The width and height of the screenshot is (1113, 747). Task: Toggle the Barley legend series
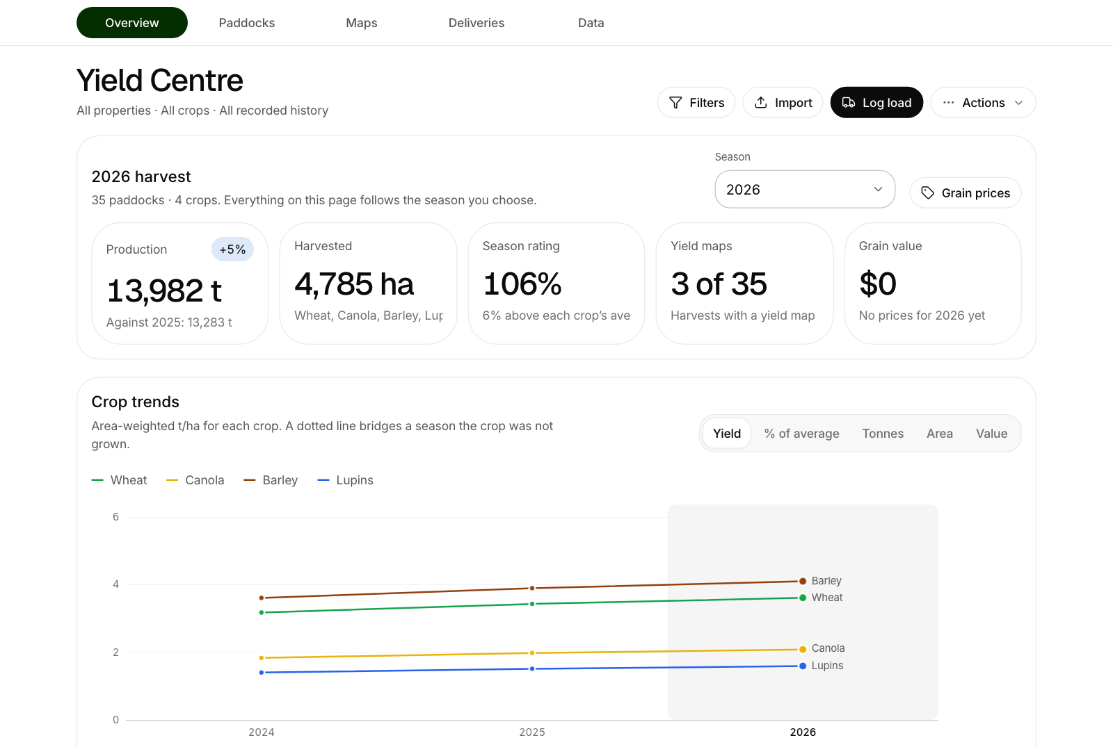271,480
